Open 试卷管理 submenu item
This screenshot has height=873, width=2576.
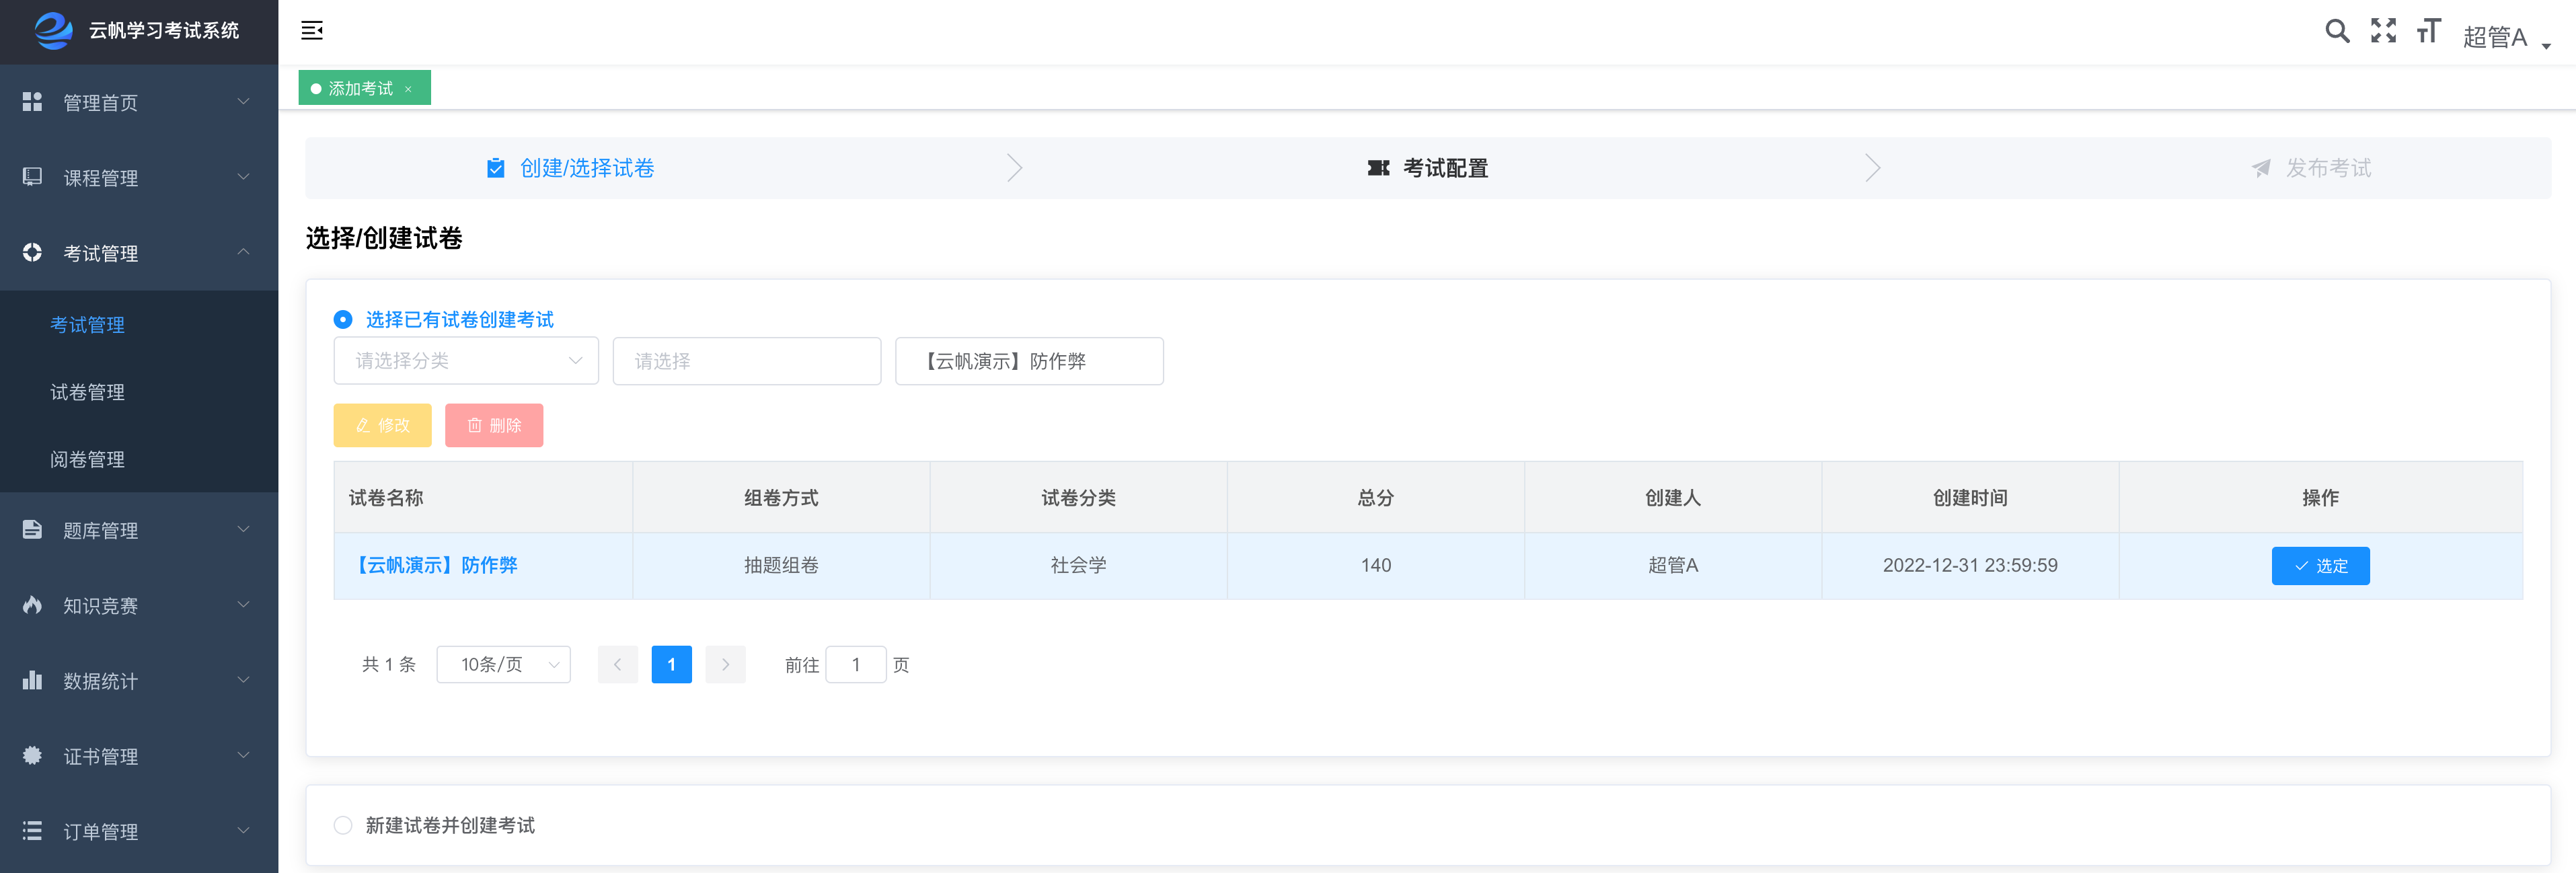pyautogui.click(x=139, y=392)
